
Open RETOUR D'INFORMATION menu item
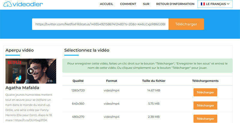click(x=175, y=4)
